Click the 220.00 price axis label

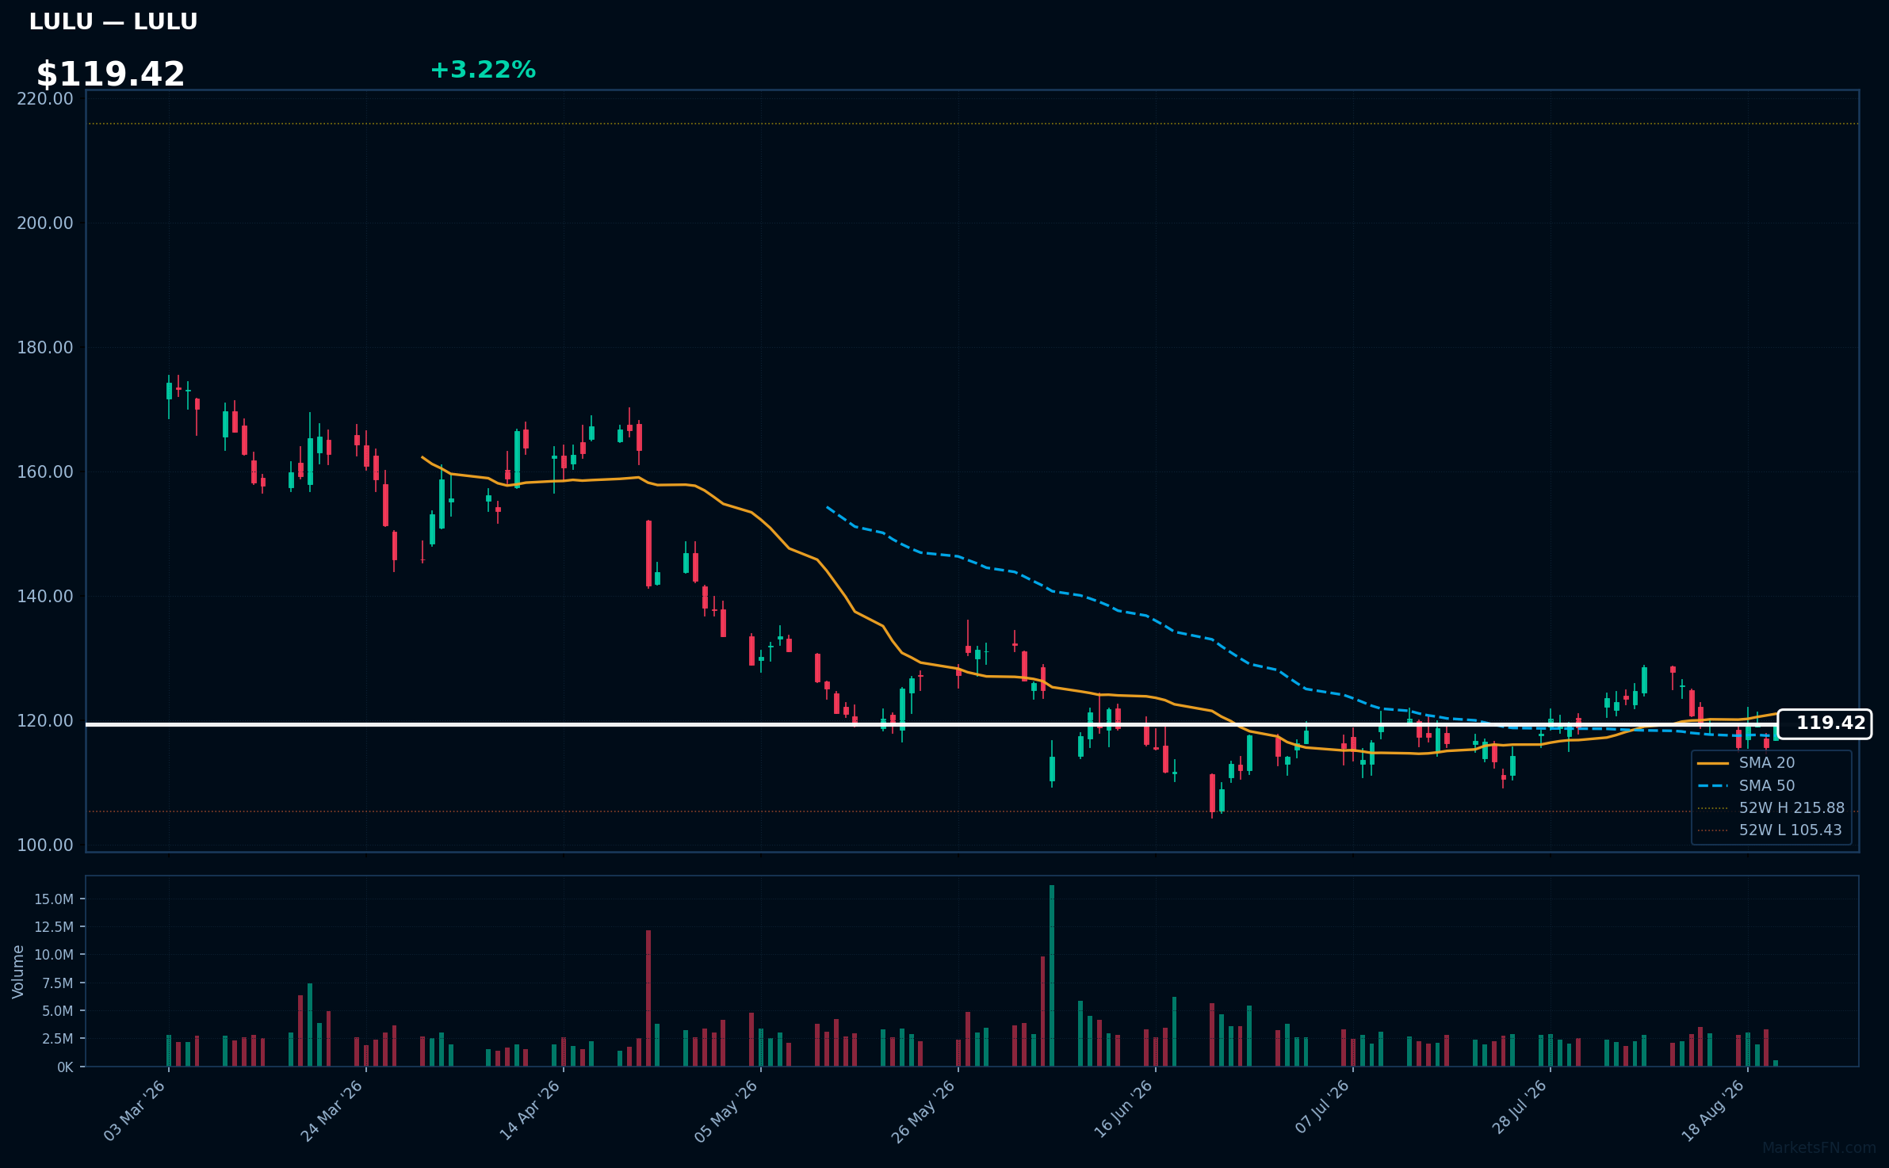click(x=45, y=99)
